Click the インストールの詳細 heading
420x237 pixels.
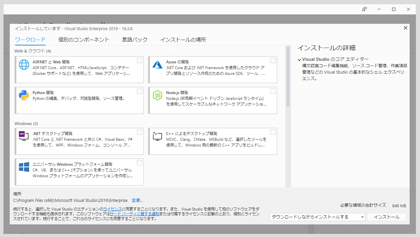327,48
